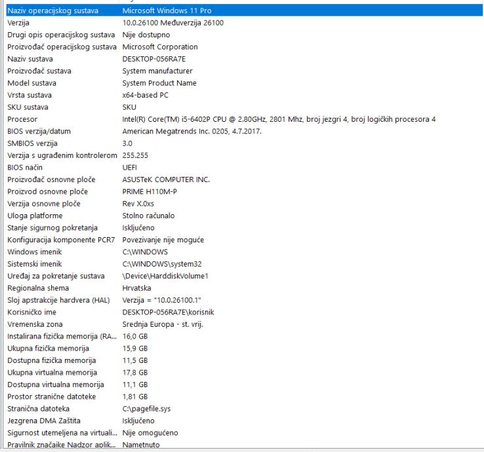Click 'PRIME H110M-P' baseboard product
Screen dimensions: 484x452
[x=150, y=191]
